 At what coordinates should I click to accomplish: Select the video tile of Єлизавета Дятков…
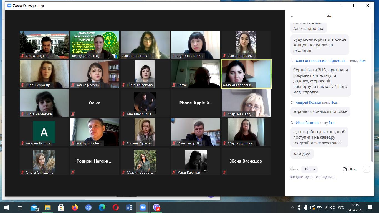[x=145, y=45]
